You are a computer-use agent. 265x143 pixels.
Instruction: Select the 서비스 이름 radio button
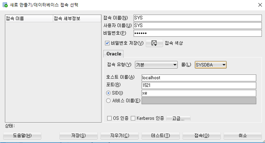pos(108,101)
